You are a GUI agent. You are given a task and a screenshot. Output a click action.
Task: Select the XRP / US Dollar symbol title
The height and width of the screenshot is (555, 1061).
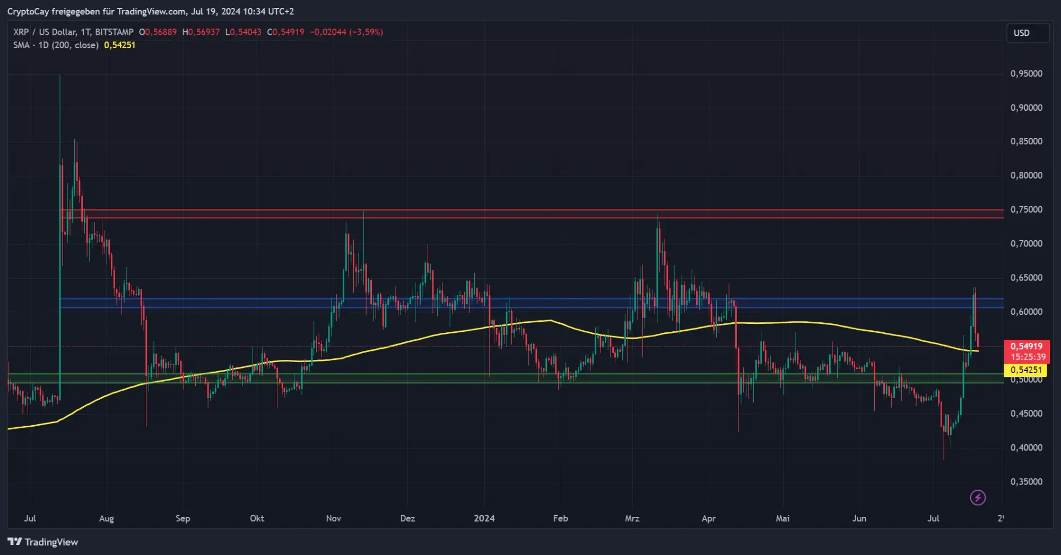tap(74, 32)
